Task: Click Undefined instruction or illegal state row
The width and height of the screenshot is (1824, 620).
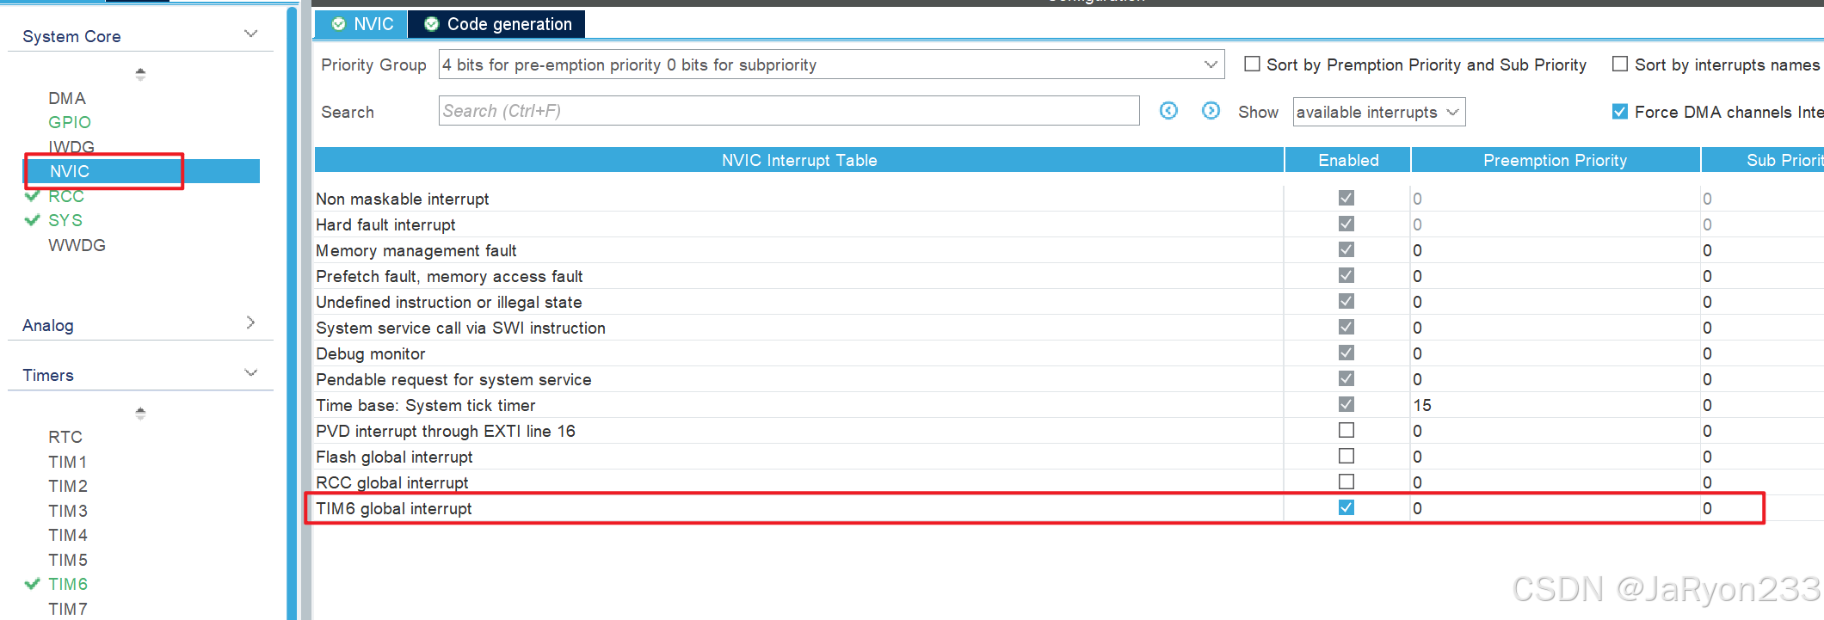Action: tap(1069, 302)
